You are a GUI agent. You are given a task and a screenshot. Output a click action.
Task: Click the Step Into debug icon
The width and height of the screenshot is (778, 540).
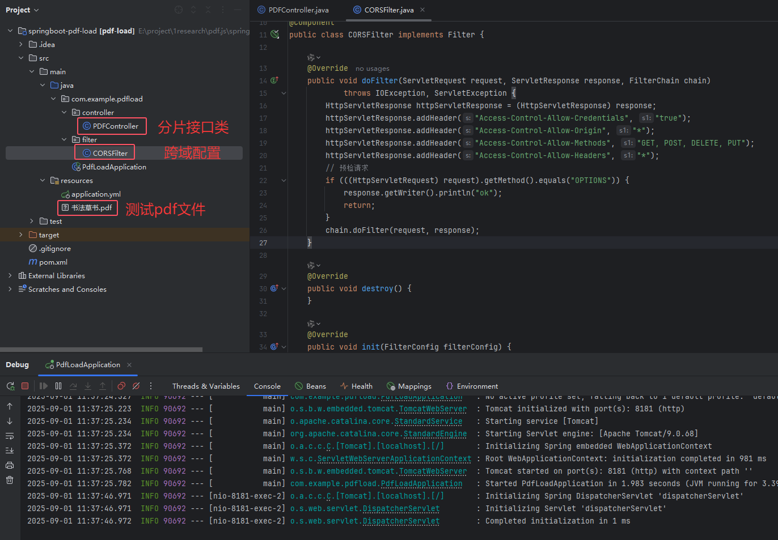88,386
